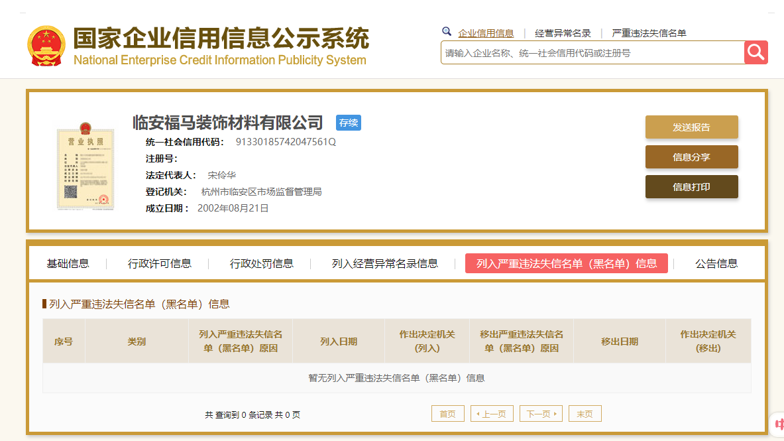Screen dimensions: 784x441
Task: Click the 列入严重违法失信名单(黑名单)原因 column header
Action: [x=241, y=342]
